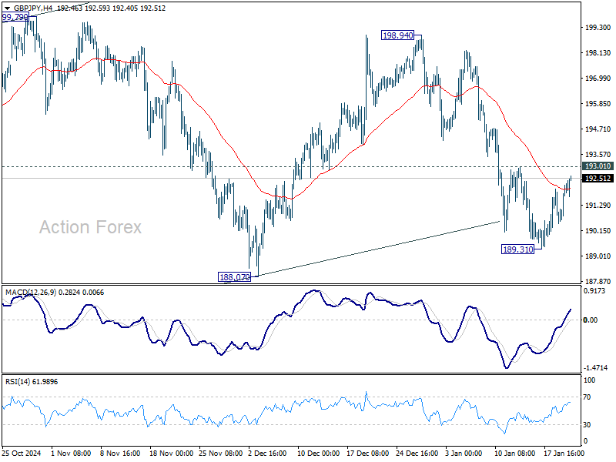Select the current price 192.512 marker

598,179
